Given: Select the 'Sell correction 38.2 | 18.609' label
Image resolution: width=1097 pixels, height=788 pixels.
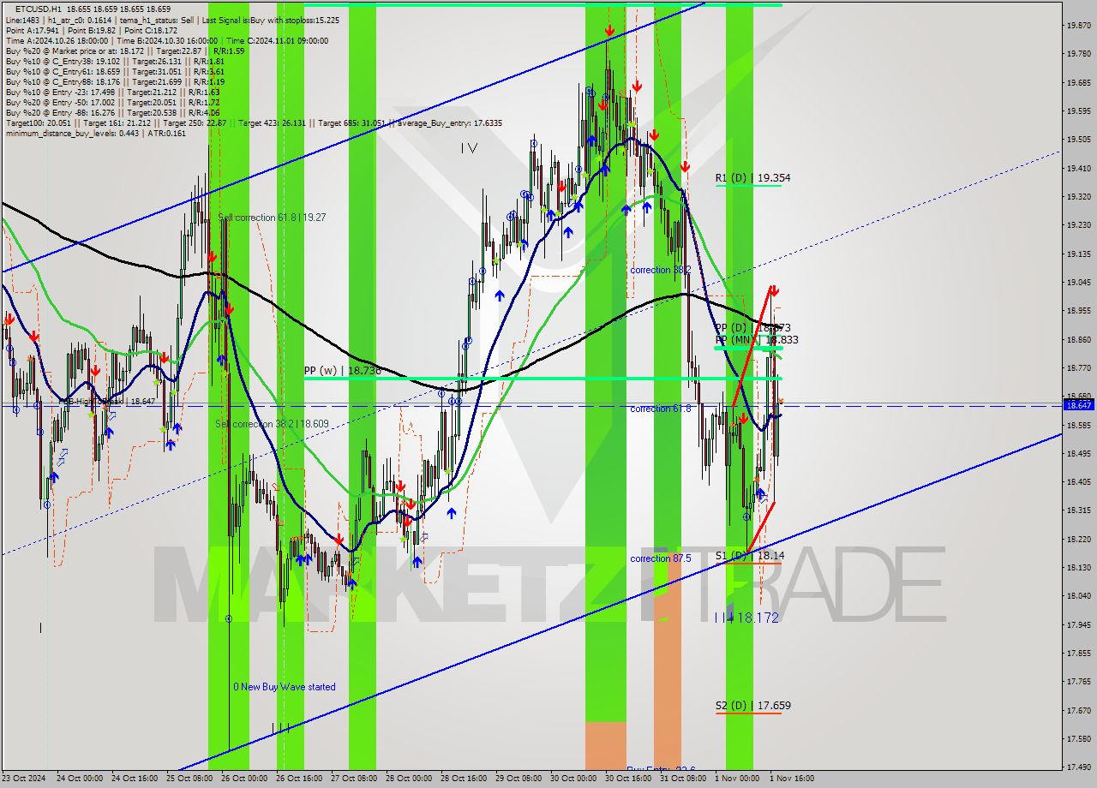Looking at the screenshot, I should click(272, 424).
